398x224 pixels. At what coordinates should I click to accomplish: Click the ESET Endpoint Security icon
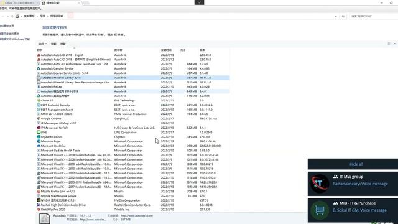[x=39, y=105]
